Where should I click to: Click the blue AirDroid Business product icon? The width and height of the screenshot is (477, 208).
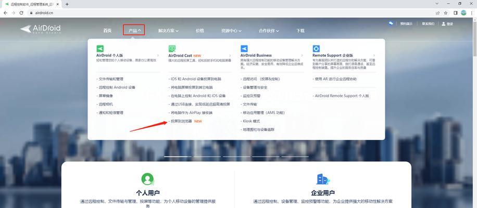244,48
